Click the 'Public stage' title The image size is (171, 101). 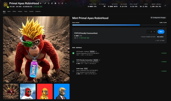(80, 68)
